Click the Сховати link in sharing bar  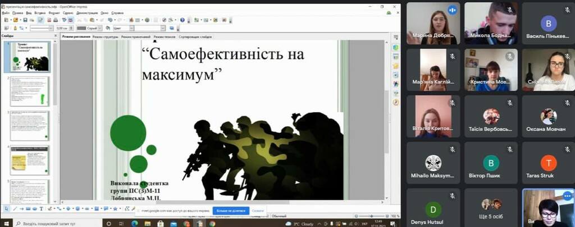point(258,211)
